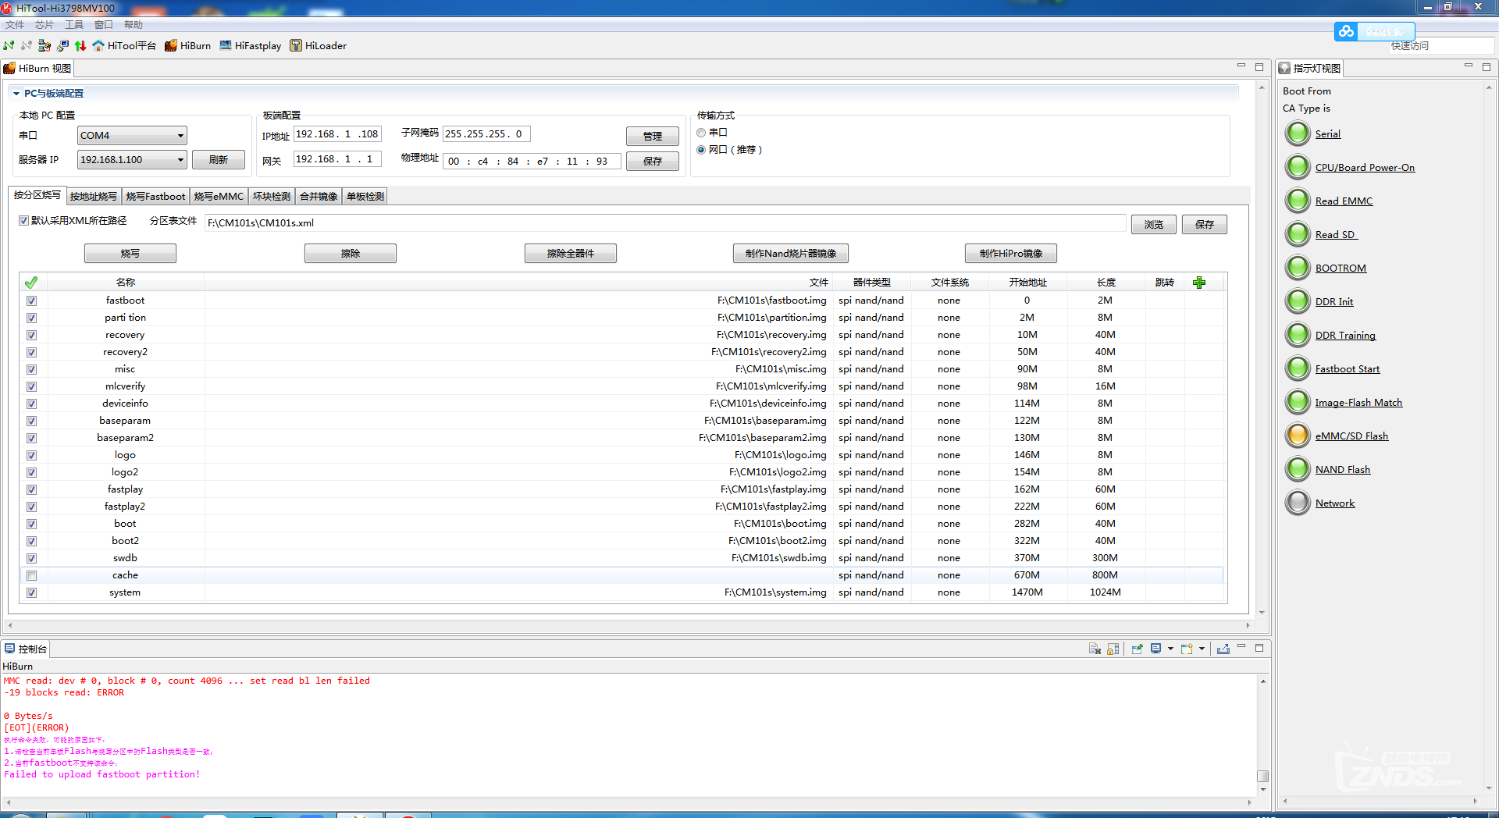1499x818 pixels.
Task: Open the 文件 menu
Action: pyautogui.click(x=15, y=25)
